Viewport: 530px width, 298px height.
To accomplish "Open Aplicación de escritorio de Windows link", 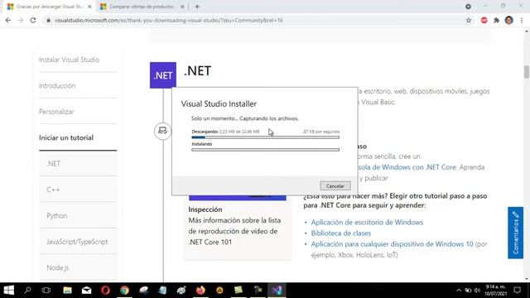I will 367,223.
